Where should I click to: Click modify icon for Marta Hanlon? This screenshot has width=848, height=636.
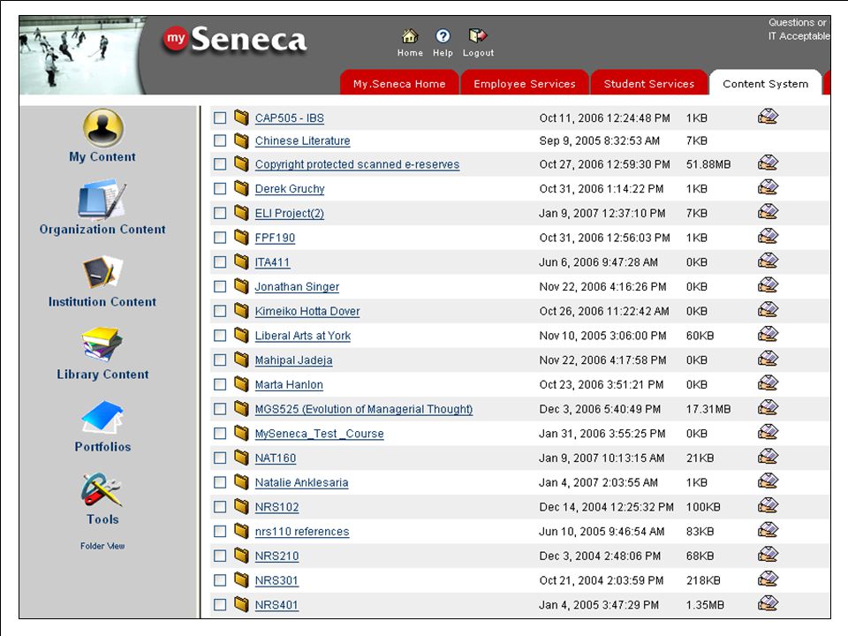tap(768, 382)
